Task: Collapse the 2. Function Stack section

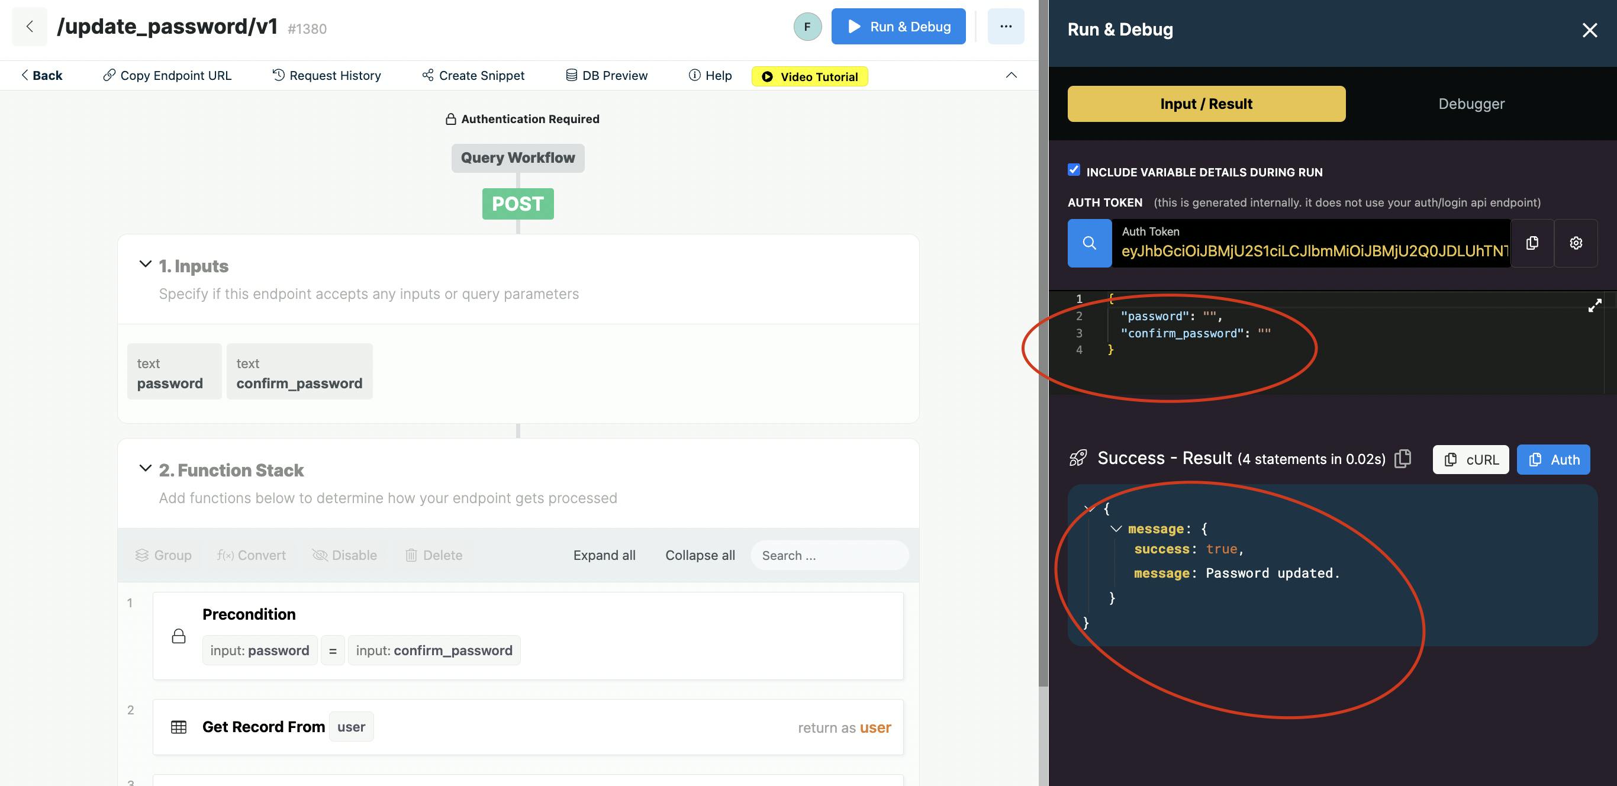Action: tap(145, 468)
